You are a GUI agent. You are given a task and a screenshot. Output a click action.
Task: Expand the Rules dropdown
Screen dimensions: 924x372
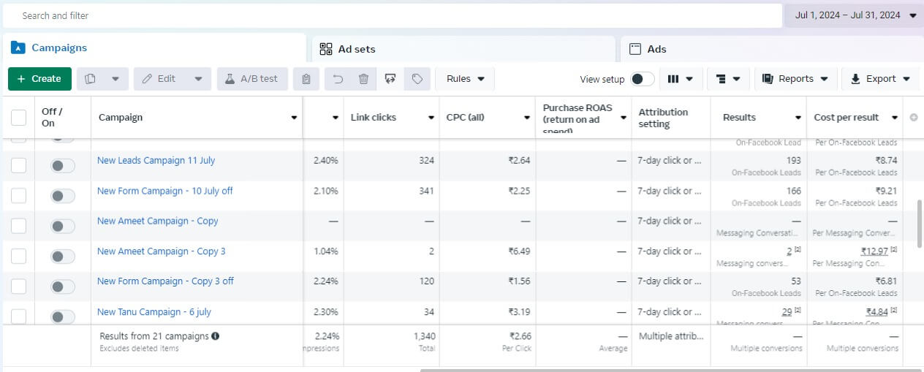(465, 79)
